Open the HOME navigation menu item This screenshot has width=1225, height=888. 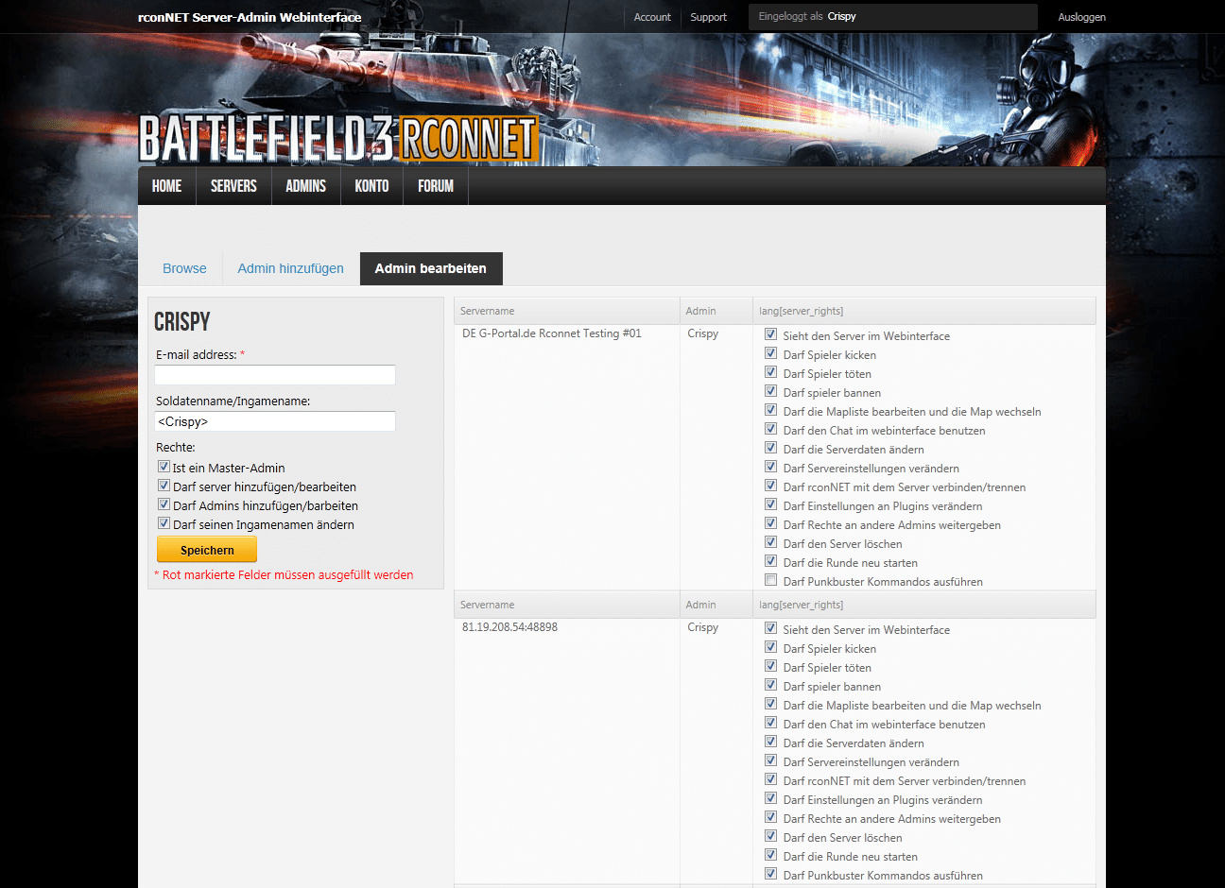point(166,186)
